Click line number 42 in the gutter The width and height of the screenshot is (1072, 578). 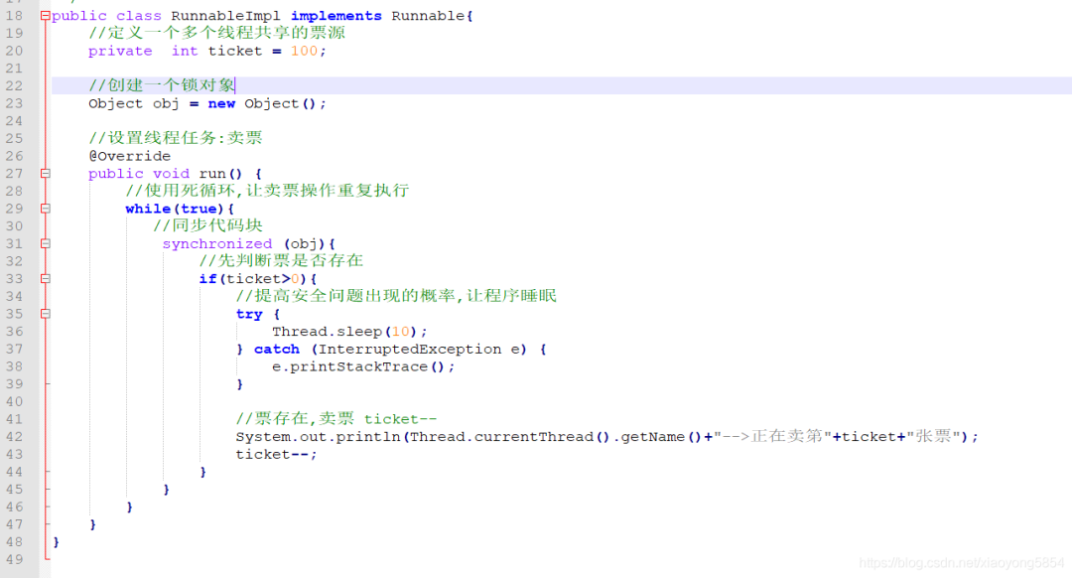tap(14, 437)
